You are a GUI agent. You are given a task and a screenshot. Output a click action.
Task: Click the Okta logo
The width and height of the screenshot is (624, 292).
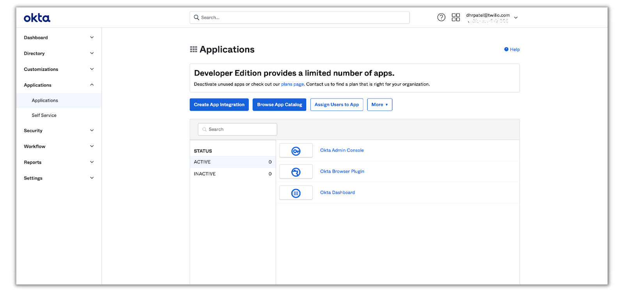37,18
